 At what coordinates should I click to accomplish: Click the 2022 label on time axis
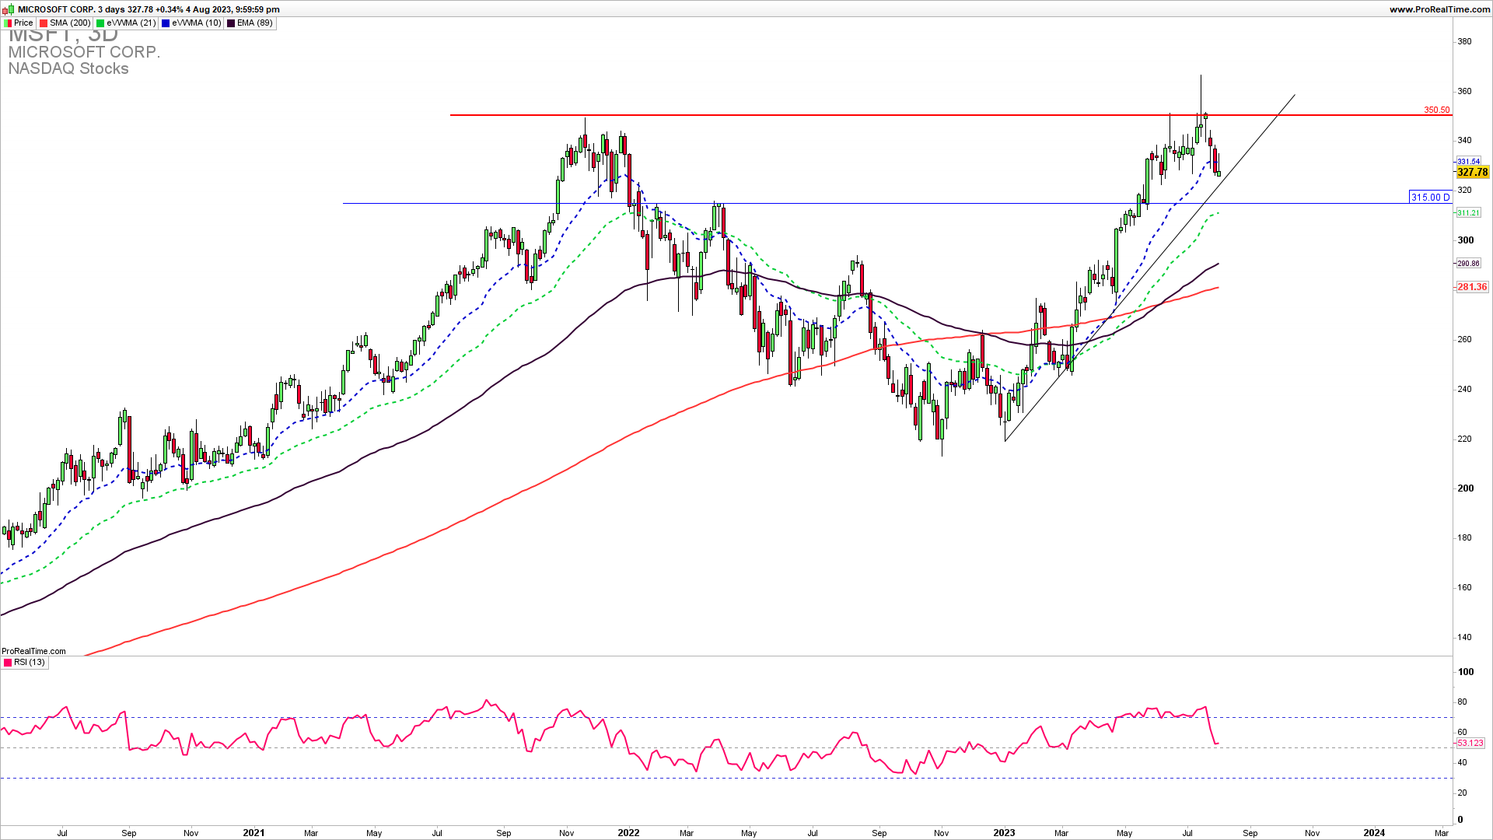pos(628,833)
